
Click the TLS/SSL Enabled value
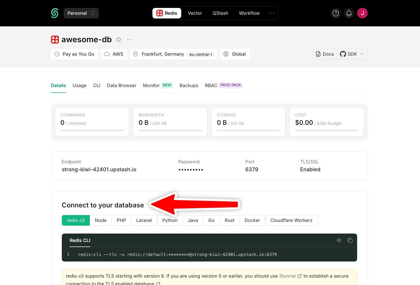point(310,169)
